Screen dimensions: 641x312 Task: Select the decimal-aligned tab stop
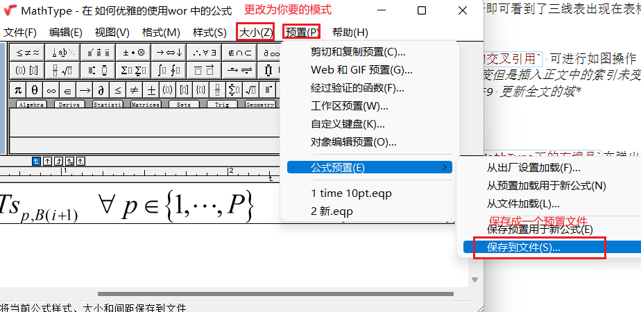tap(81, 162)
